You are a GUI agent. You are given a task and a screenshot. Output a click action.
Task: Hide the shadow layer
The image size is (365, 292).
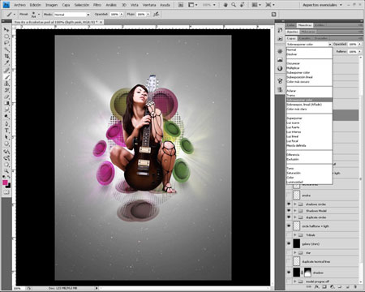pos(289,273)
